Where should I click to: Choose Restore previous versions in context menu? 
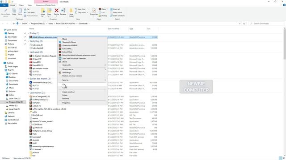tap(72, 76)
